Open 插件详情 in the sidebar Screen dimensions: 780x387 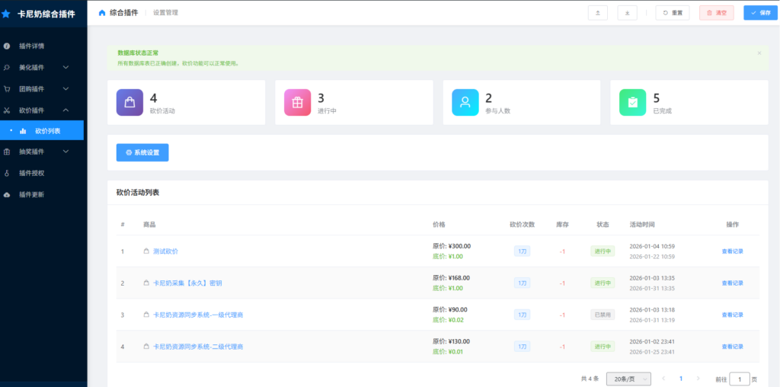31,46
